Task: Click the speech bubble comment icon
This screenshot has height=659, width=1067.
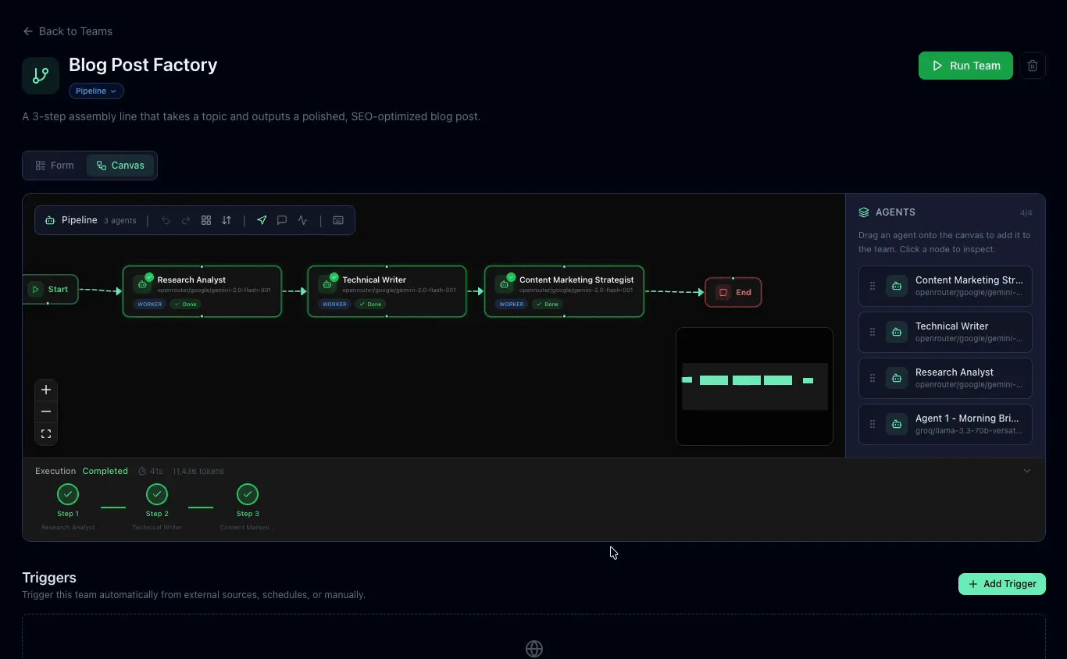Action: (x=282, y=220)
